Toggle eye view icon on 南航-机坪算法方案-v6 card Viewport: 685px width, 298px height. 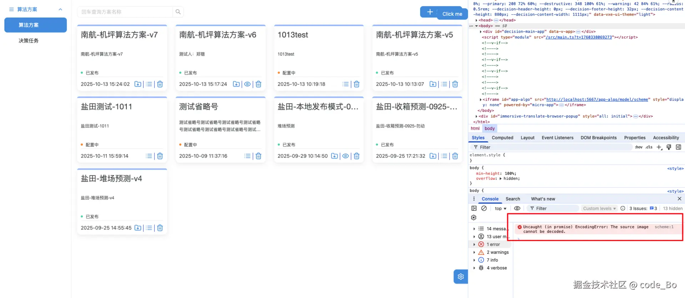[247, 84]
